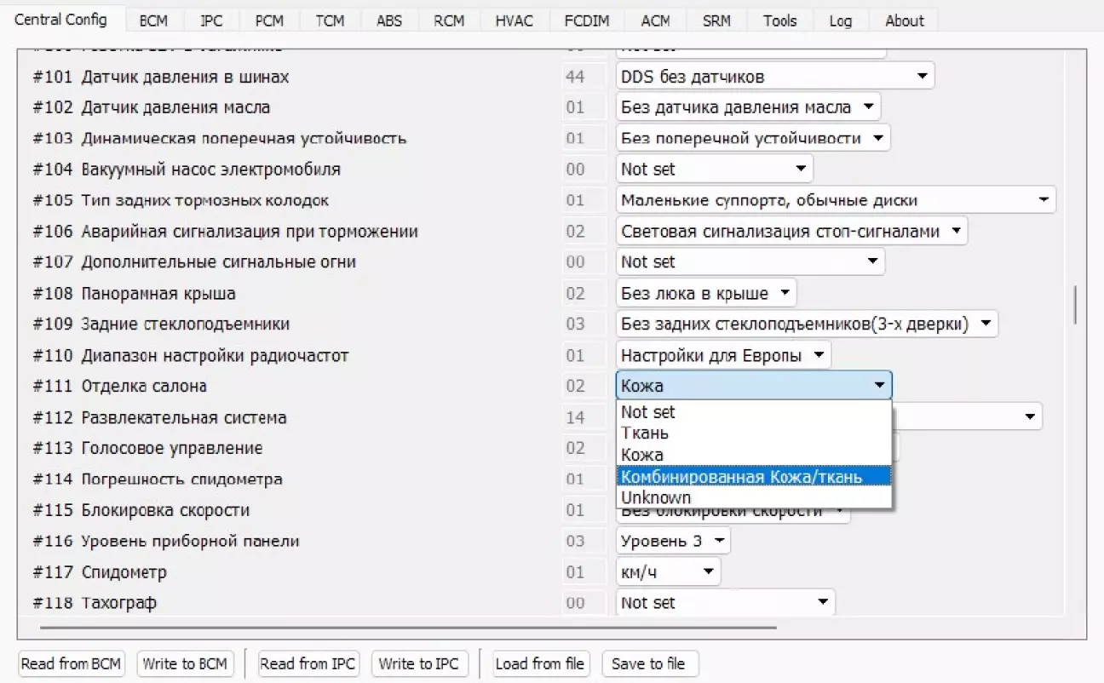
Task: Click the Read from BCM button
Action: [72, 663]
